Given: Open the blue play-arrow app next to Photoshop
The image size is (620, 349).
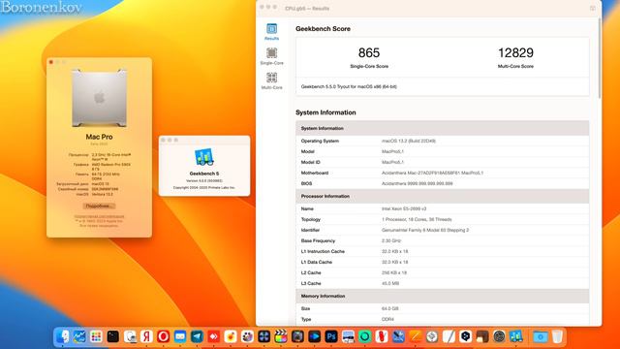Looking at the screenshot, I should pos(314,336).
